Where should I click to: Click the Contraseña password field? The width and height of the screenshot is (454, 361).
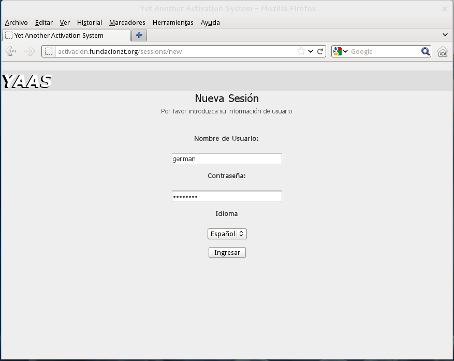(x=227, y=196)
